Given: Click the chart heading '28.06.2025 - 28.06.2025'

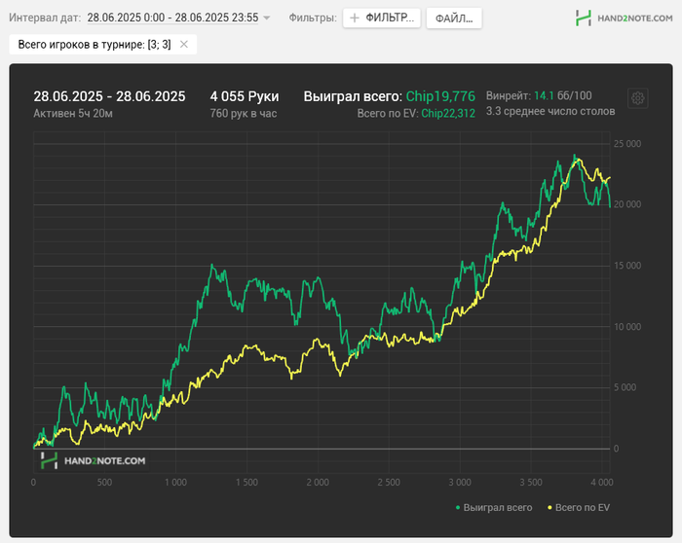Looking at the screenshot, I should (109, 96).
